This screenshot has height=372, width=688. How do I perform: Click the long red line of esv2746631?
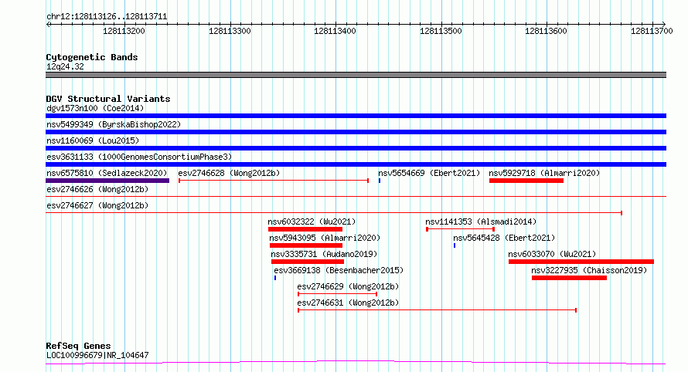pyautogui.click(x=437, y=310)
